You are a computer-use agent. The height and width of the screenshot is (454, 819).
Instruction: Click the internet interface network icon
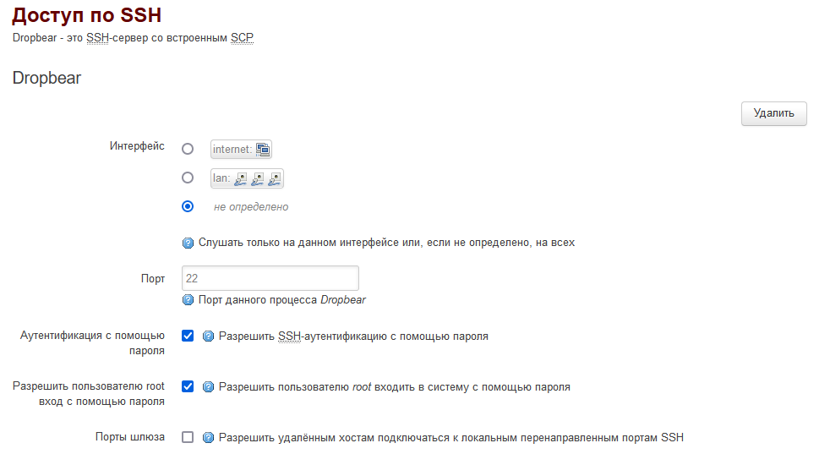(263, 150)
